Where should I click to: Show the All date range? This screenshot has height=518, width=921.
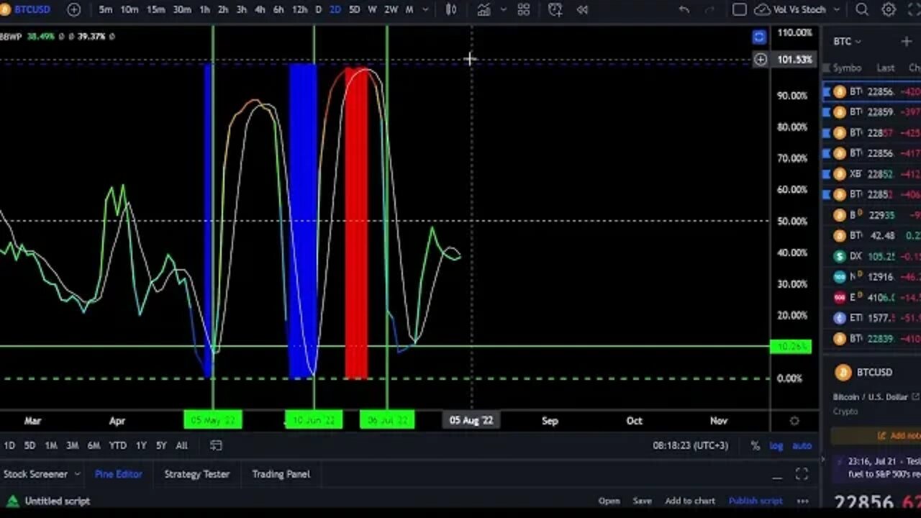pyautogui.click(x=182, y=445)
